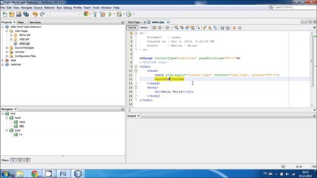Viewport: 317px width, 178px height.
Task: Switch to the Start Page tab
Action: point(134,22)
